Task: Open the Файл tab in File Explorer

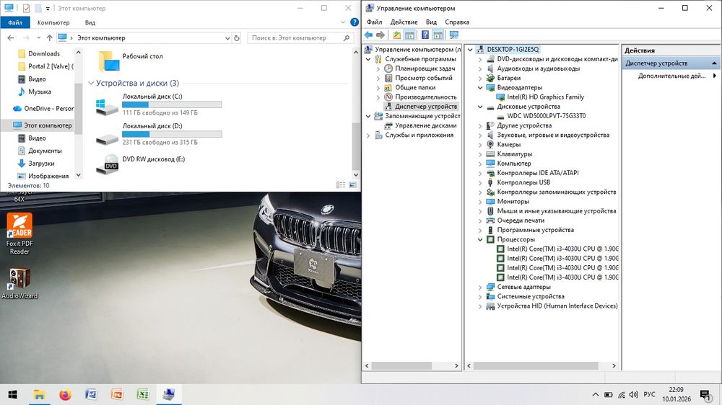Action: [15, 22]
